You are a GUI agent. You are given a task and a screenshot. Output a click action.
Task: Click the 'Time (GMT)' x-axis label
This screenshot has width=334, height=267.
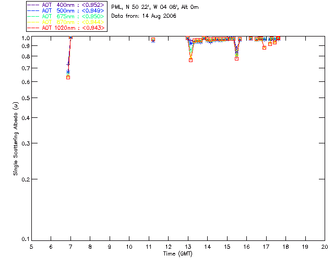point(177,254)
